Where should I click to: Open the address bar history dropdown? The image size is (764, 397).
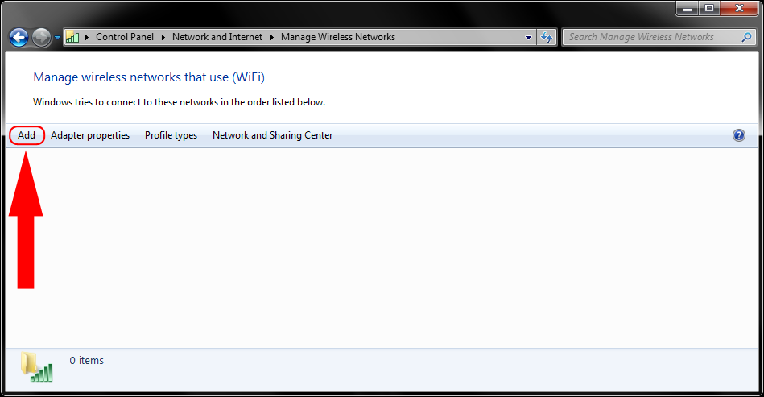click(x=528, y=38)
